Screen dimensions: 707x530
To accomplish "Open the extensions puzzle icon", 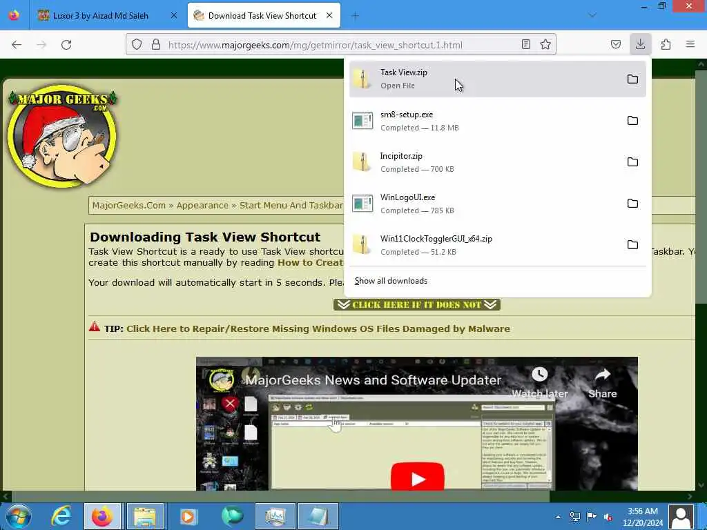I will click(x=666, y=44).
